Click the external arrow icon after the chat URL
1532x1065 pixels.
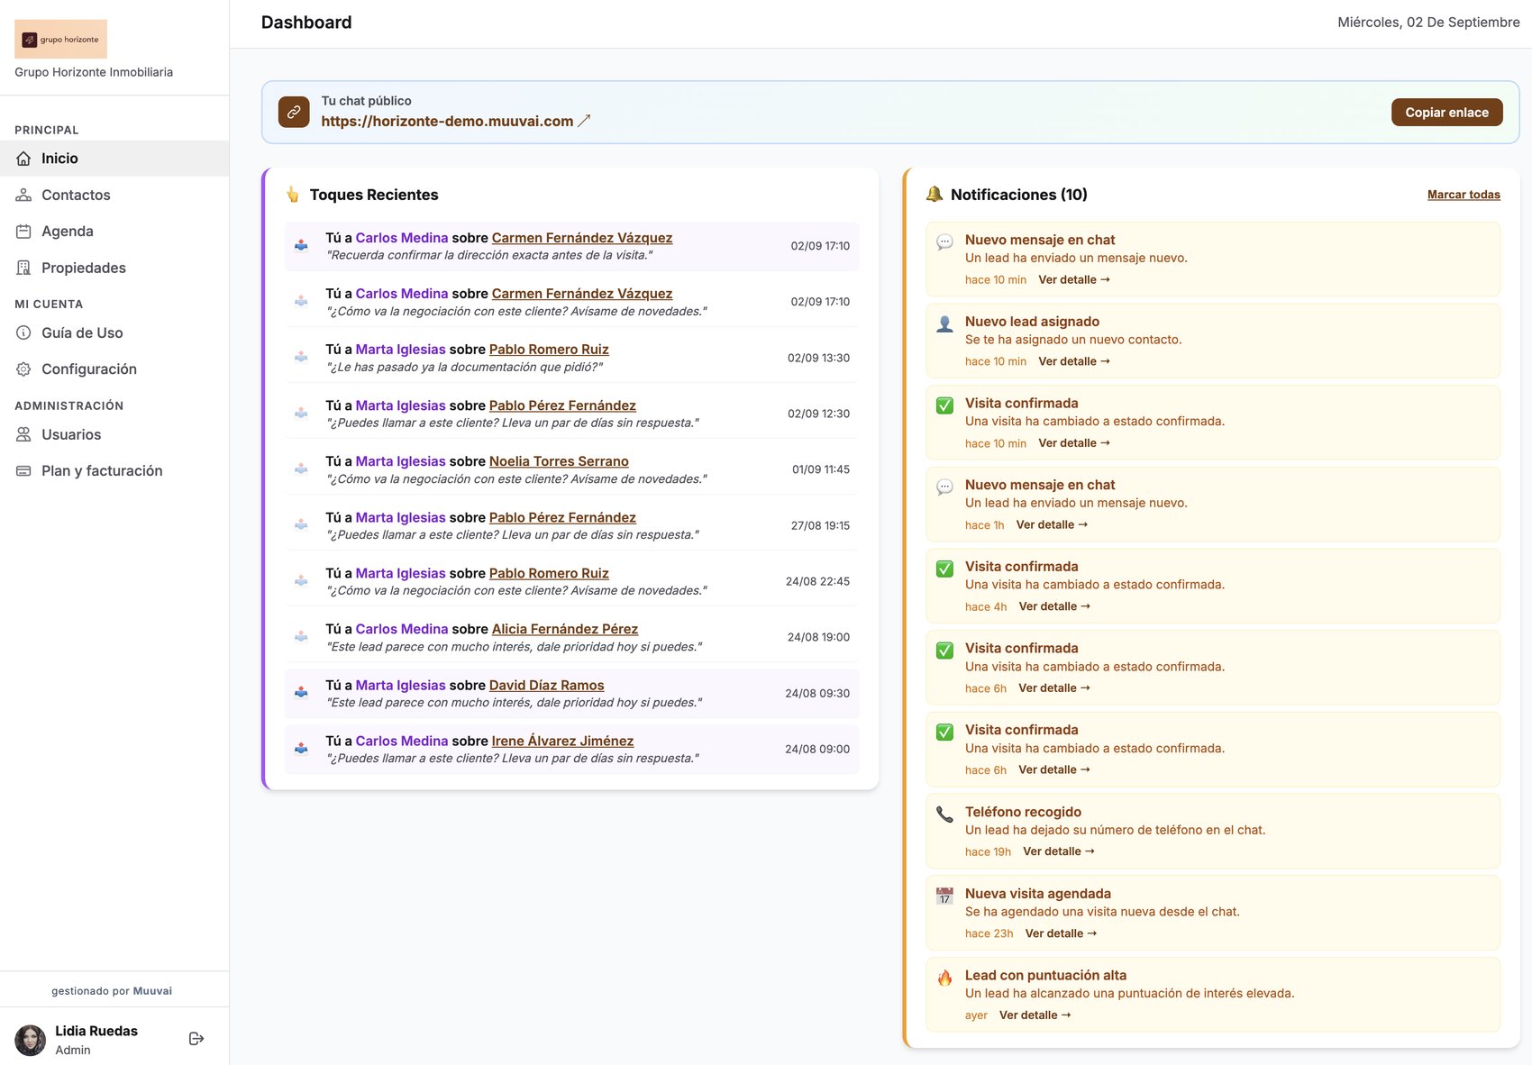(x=584, y=121)
